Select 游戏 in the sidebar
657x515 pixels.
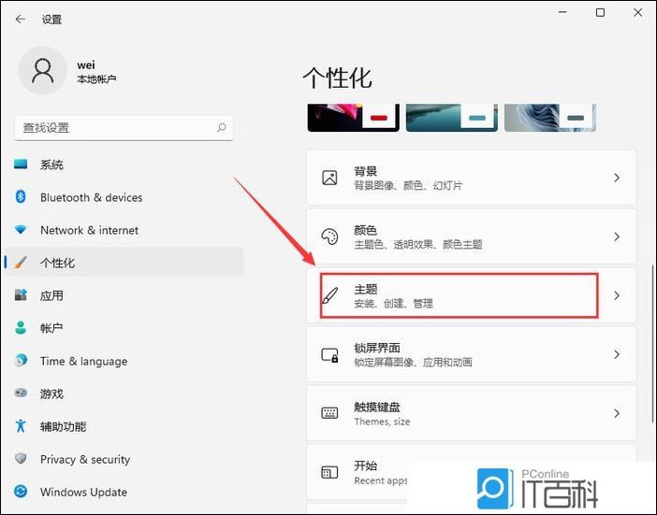click(124, 393)
